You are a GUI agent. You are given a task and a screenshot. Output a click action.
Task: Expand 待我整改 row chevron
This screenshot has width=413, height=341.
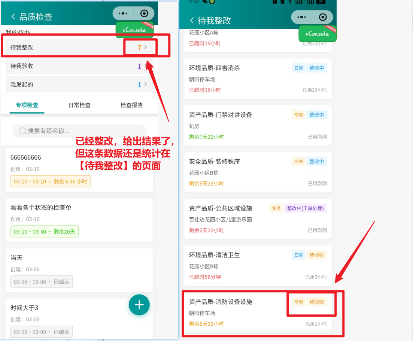146,48
